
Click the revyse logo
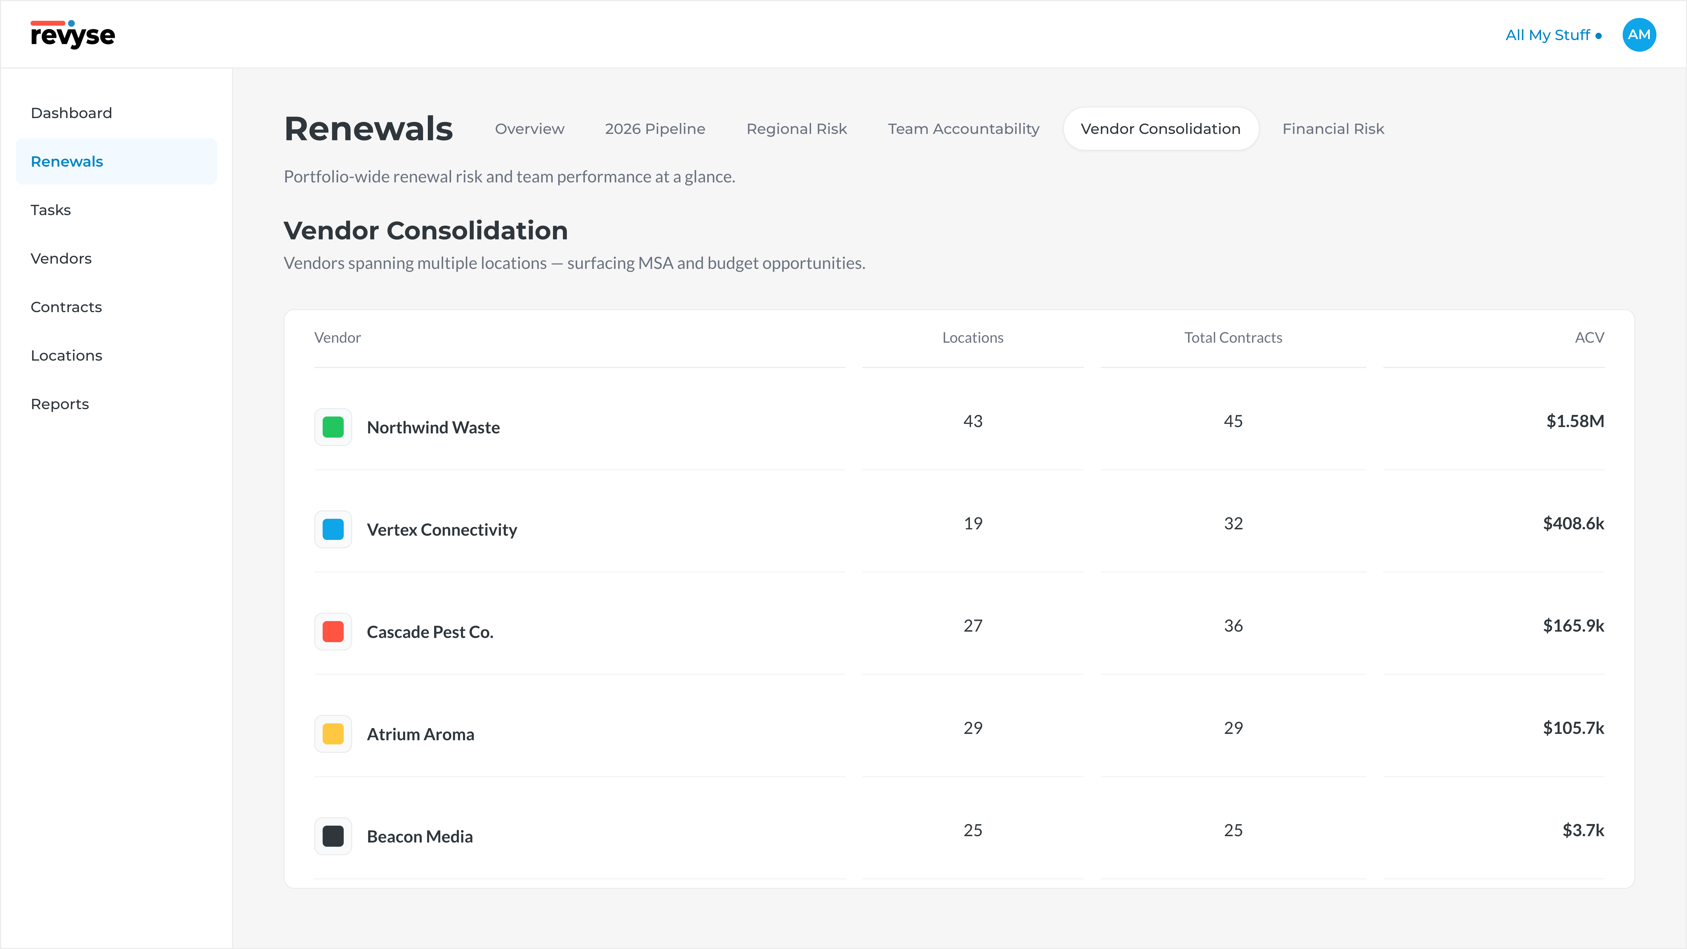coord(73,35)
